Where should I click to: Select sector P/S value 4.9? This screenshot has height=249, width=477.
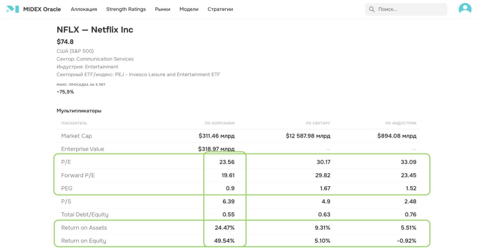(326, 201)
